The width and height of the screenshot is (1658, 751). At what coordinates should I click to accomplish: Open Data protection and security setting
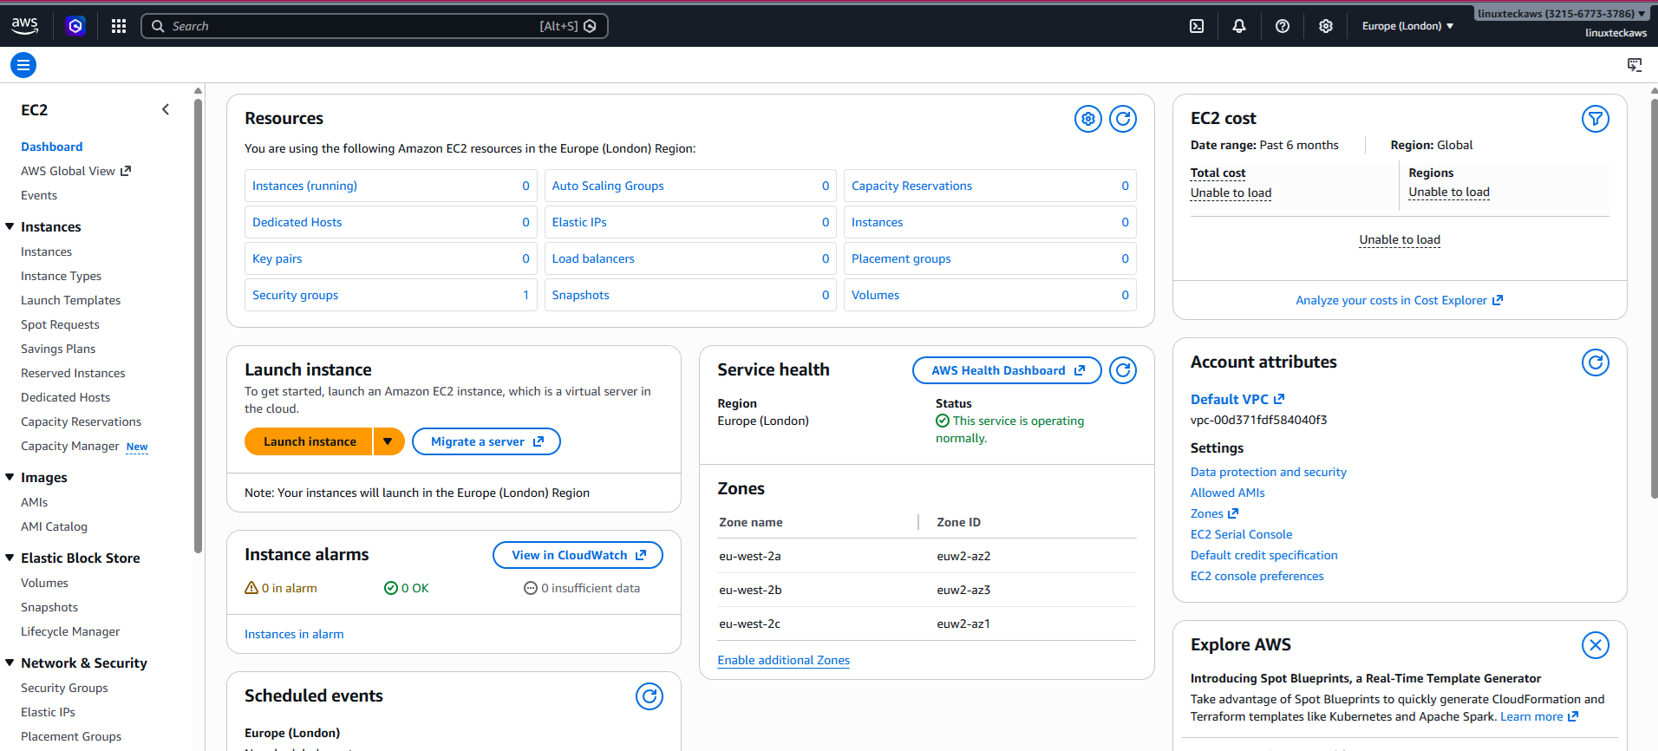(x=1268, y=472)
